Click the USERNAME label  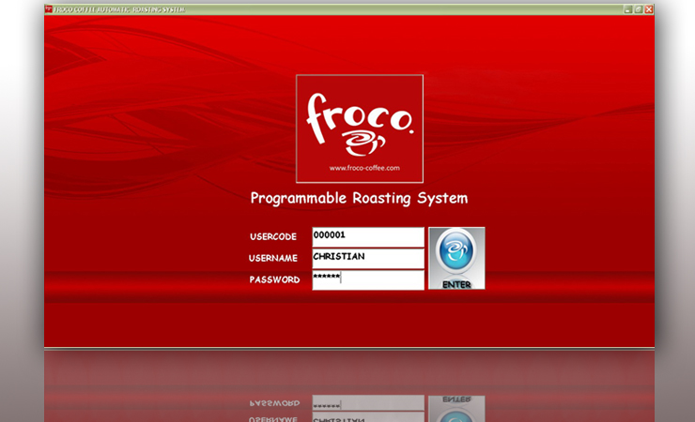click(x=273, y=258)
